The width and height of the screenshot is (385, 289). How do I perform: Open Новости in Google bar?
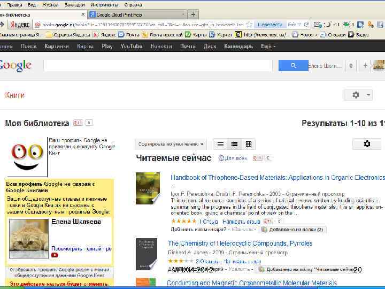click(161, 46)
